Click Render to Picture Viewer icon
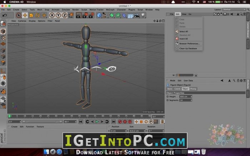The height and width of the screenshot is (156, 250). (x=85, y=15)
